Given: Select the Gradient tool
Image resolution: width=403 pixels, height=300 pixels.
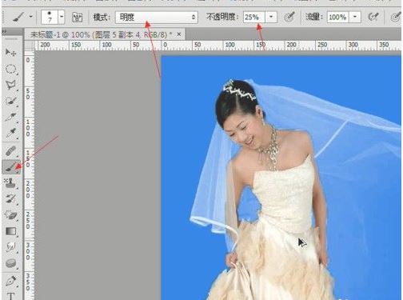Looking at the screenshot, I should 10,231.
